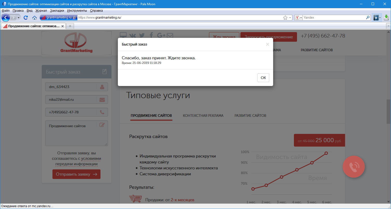Click the pencil icon in the message box
Image resolution: width=391 pixels, height=209 pixels.
tap(102, 125)
